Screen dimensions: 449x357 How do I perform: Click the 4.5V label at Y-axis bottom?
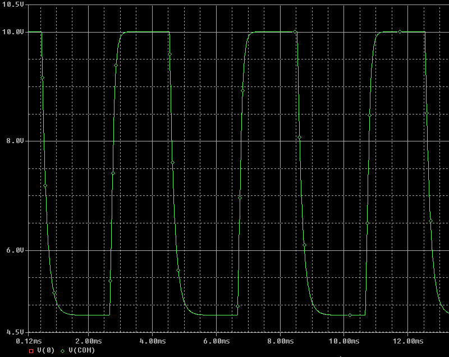[15, 332]
